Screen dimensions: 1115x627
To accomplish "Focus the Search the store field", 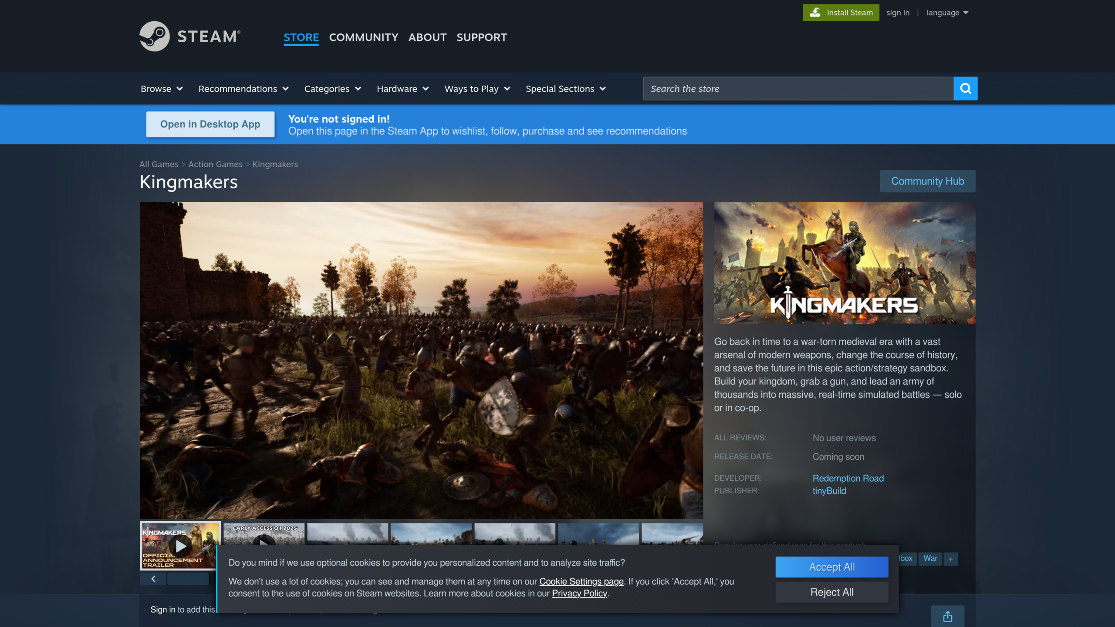I will coord(798,88).
